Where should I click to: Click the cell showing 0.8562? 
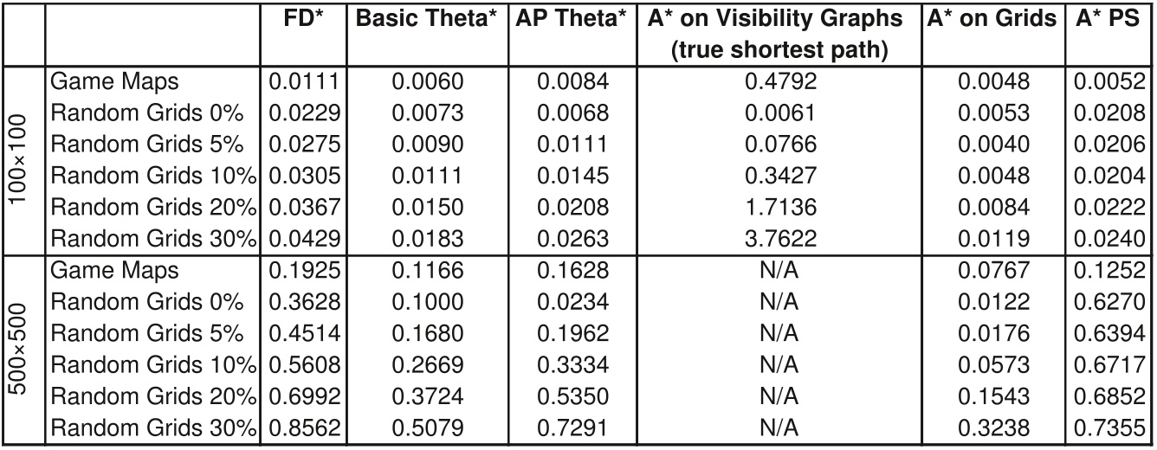point(303,427)
